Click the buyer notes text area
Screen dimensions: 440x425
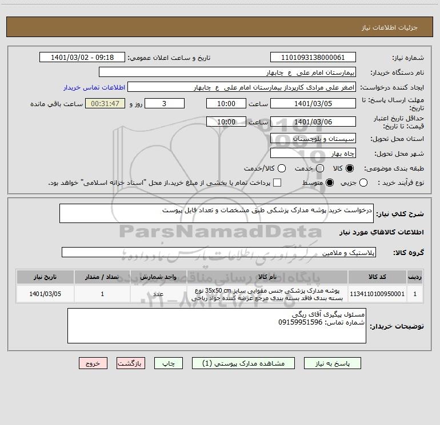pyautogui.click(x=217, y=326)
